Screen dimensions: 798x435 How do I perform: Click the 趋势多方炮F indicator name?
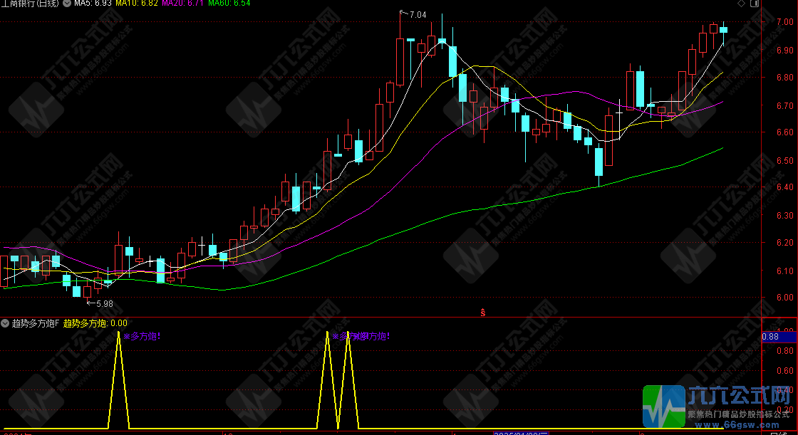(36, 323)
